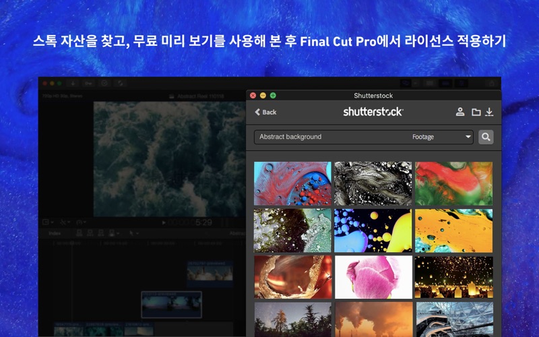Close the Shutterstock window
This screenshot has width=539, height=337.
pos(253,96)
